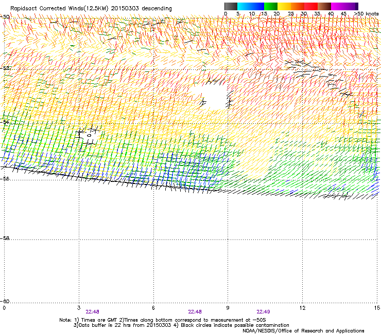Click the 'Rapidscat Corrected Winds(12.5KM)' title text

tap(59, 9)
